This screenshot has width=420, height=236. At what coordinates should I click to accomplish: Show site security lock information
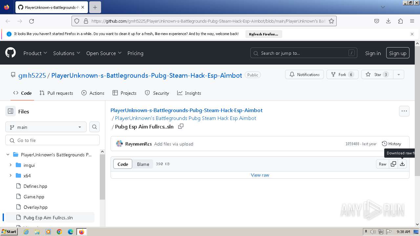[x=86, y=21]
